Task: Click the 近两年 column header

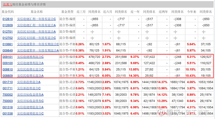Action: [163, 12]
